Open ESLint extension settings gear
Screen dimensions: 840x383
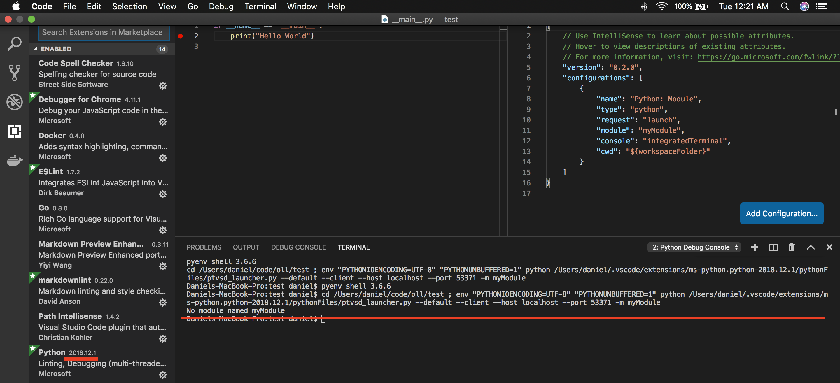(162, 194)
